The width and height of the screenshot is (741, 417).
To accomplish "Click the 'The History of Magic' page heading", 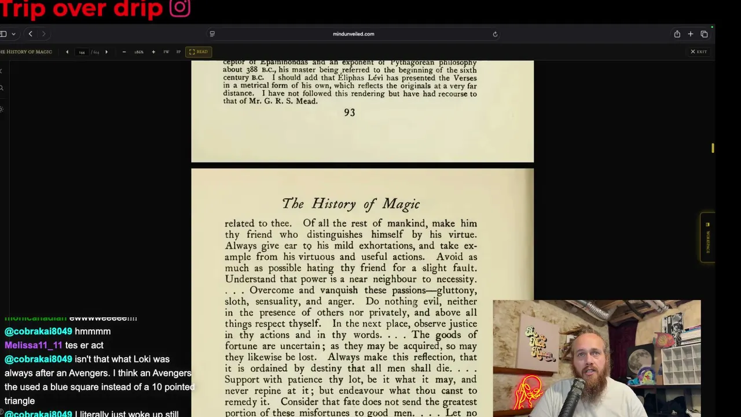I will [351, 204].
